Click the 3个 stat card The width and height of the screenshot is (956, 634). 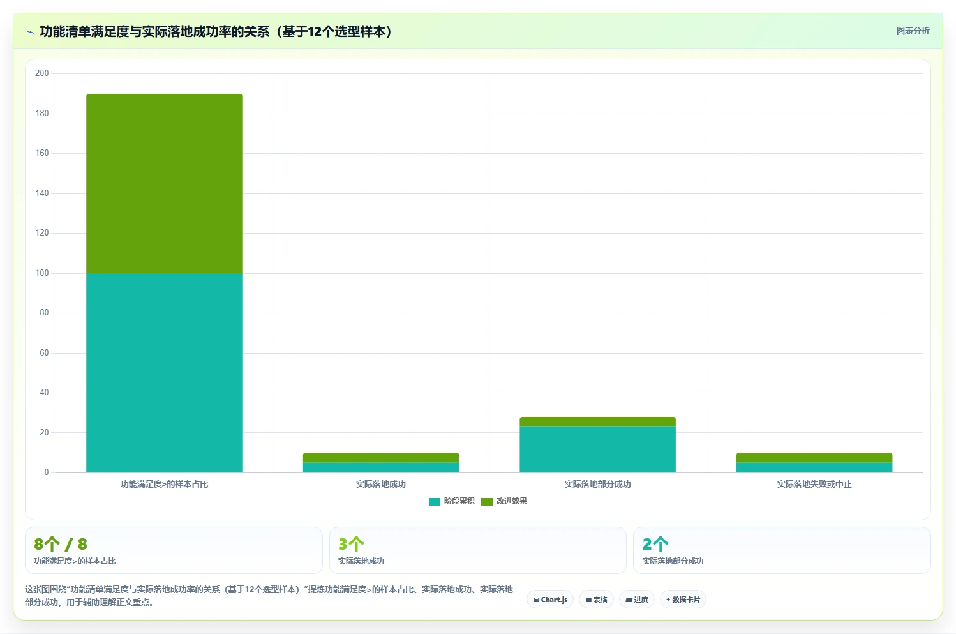click(478, 550)
